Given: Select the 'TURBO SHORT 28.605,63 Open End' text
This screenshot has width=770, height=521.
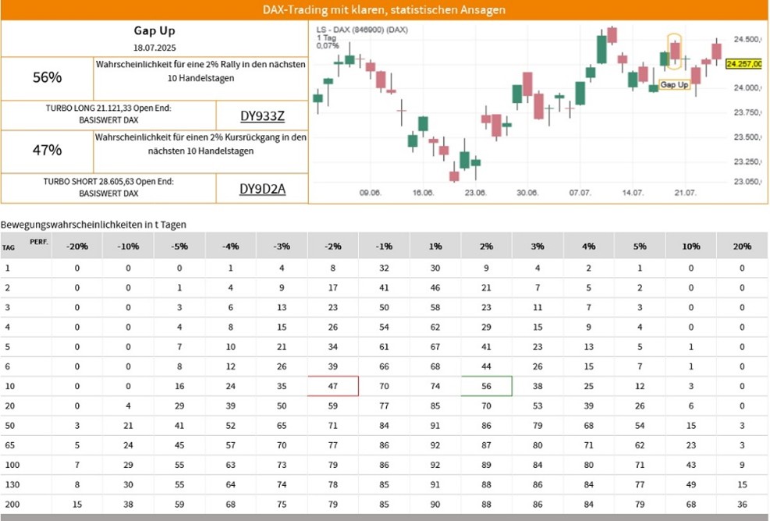Looking at the screenshot, I should (108, 181).
